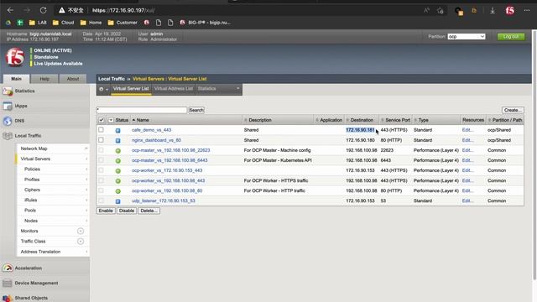Expand the Statistics tab dropdown arrow
The height and width of the screenshot is (302, 537).
coord(238,89)
